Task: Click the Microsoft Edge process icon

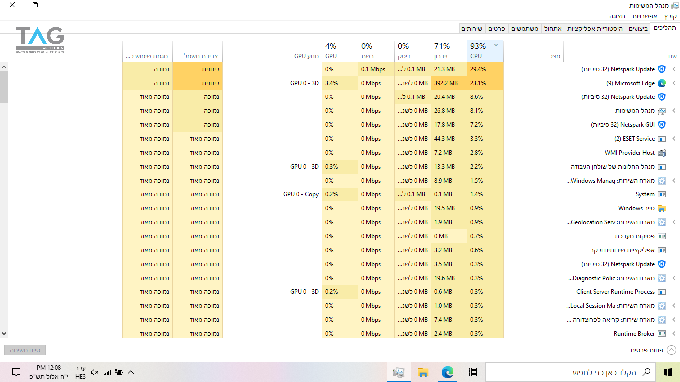Action: (x=662, y=83)
